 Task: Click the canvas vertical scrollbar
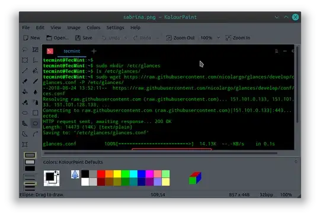pyautogui.click(x=297, y=85)
